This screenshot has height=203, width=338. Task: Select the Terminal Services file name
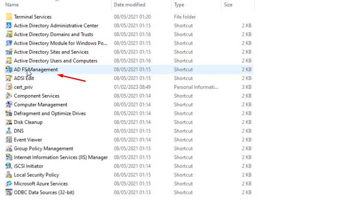click(33, 17)
